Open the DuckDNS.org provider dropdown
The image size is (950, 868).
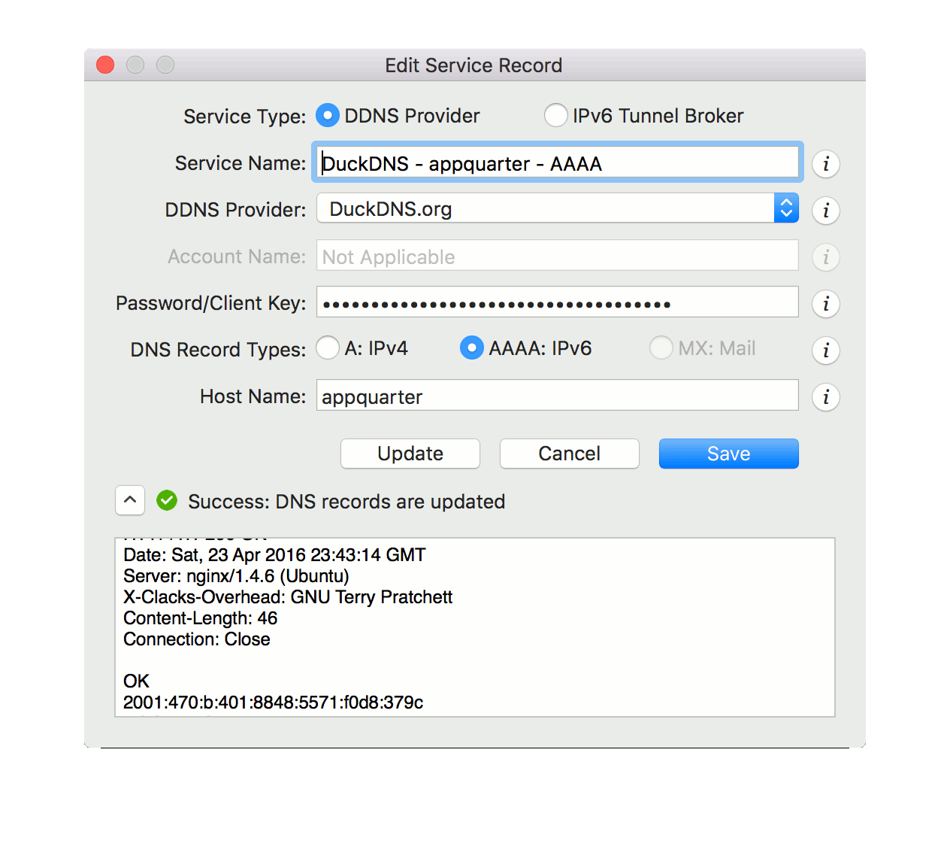pyautogui.click(x=557, y=208)
